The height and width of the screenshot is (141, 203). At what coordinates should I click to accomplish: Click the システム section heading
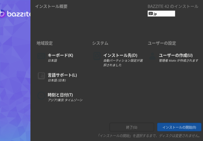100,43
